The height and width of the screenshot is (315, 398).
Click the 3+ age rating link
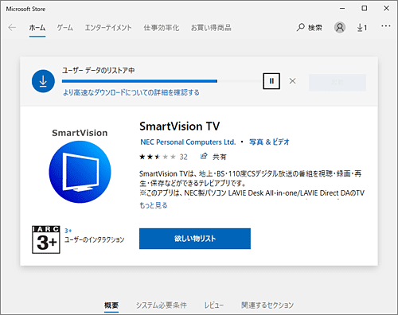click(68, 231)
